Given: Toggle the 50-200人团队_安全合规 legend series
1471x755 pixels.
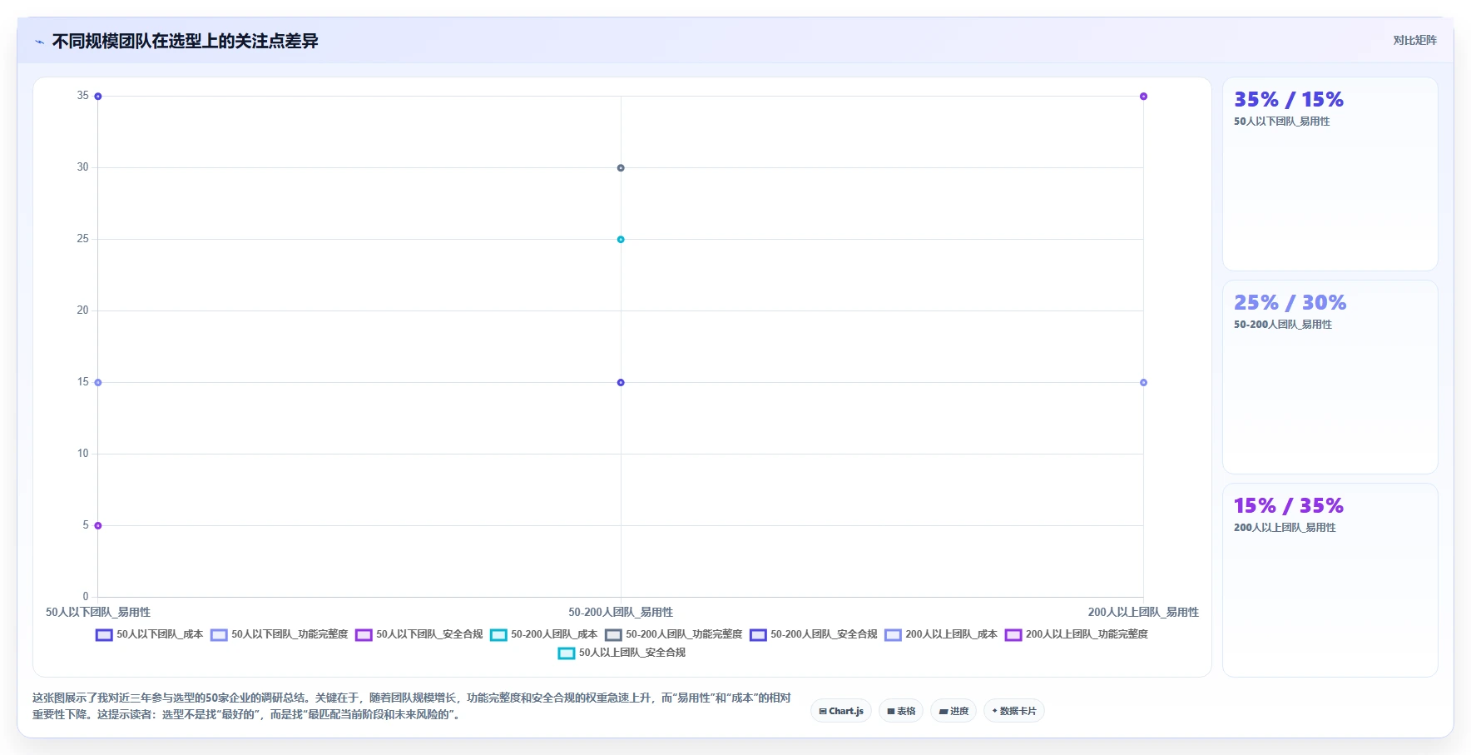Looking at the screenshot, I should (813, 634).
